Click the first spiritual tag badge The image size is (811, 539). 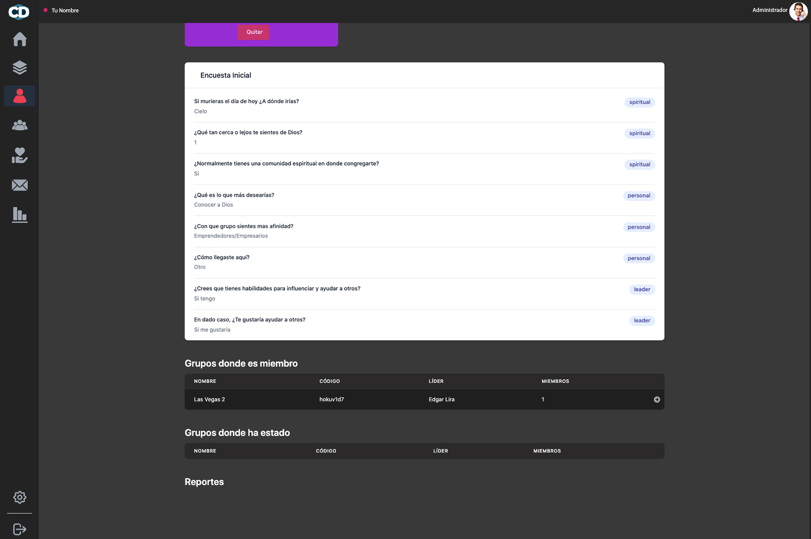click(x=639, y=102)
